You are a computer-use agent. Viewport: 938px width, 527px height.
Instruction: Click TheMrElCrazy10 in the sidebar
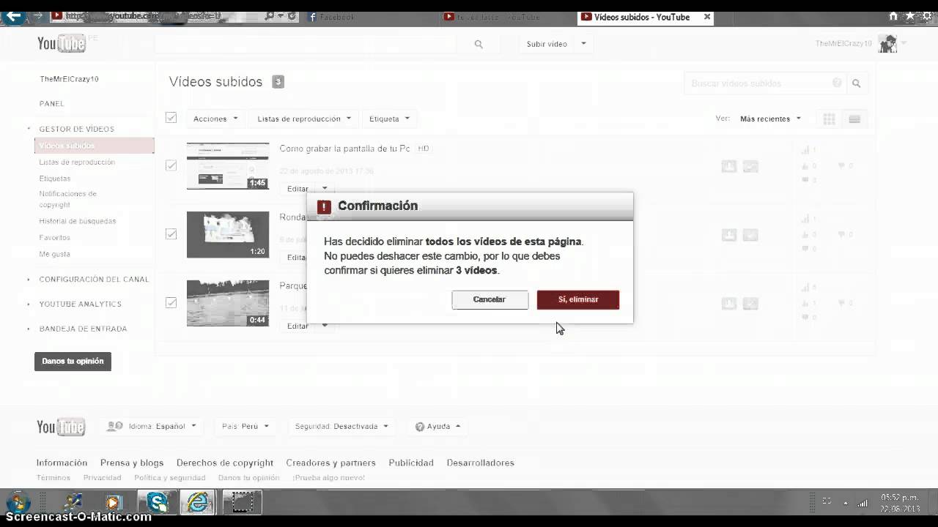point(69,79)
